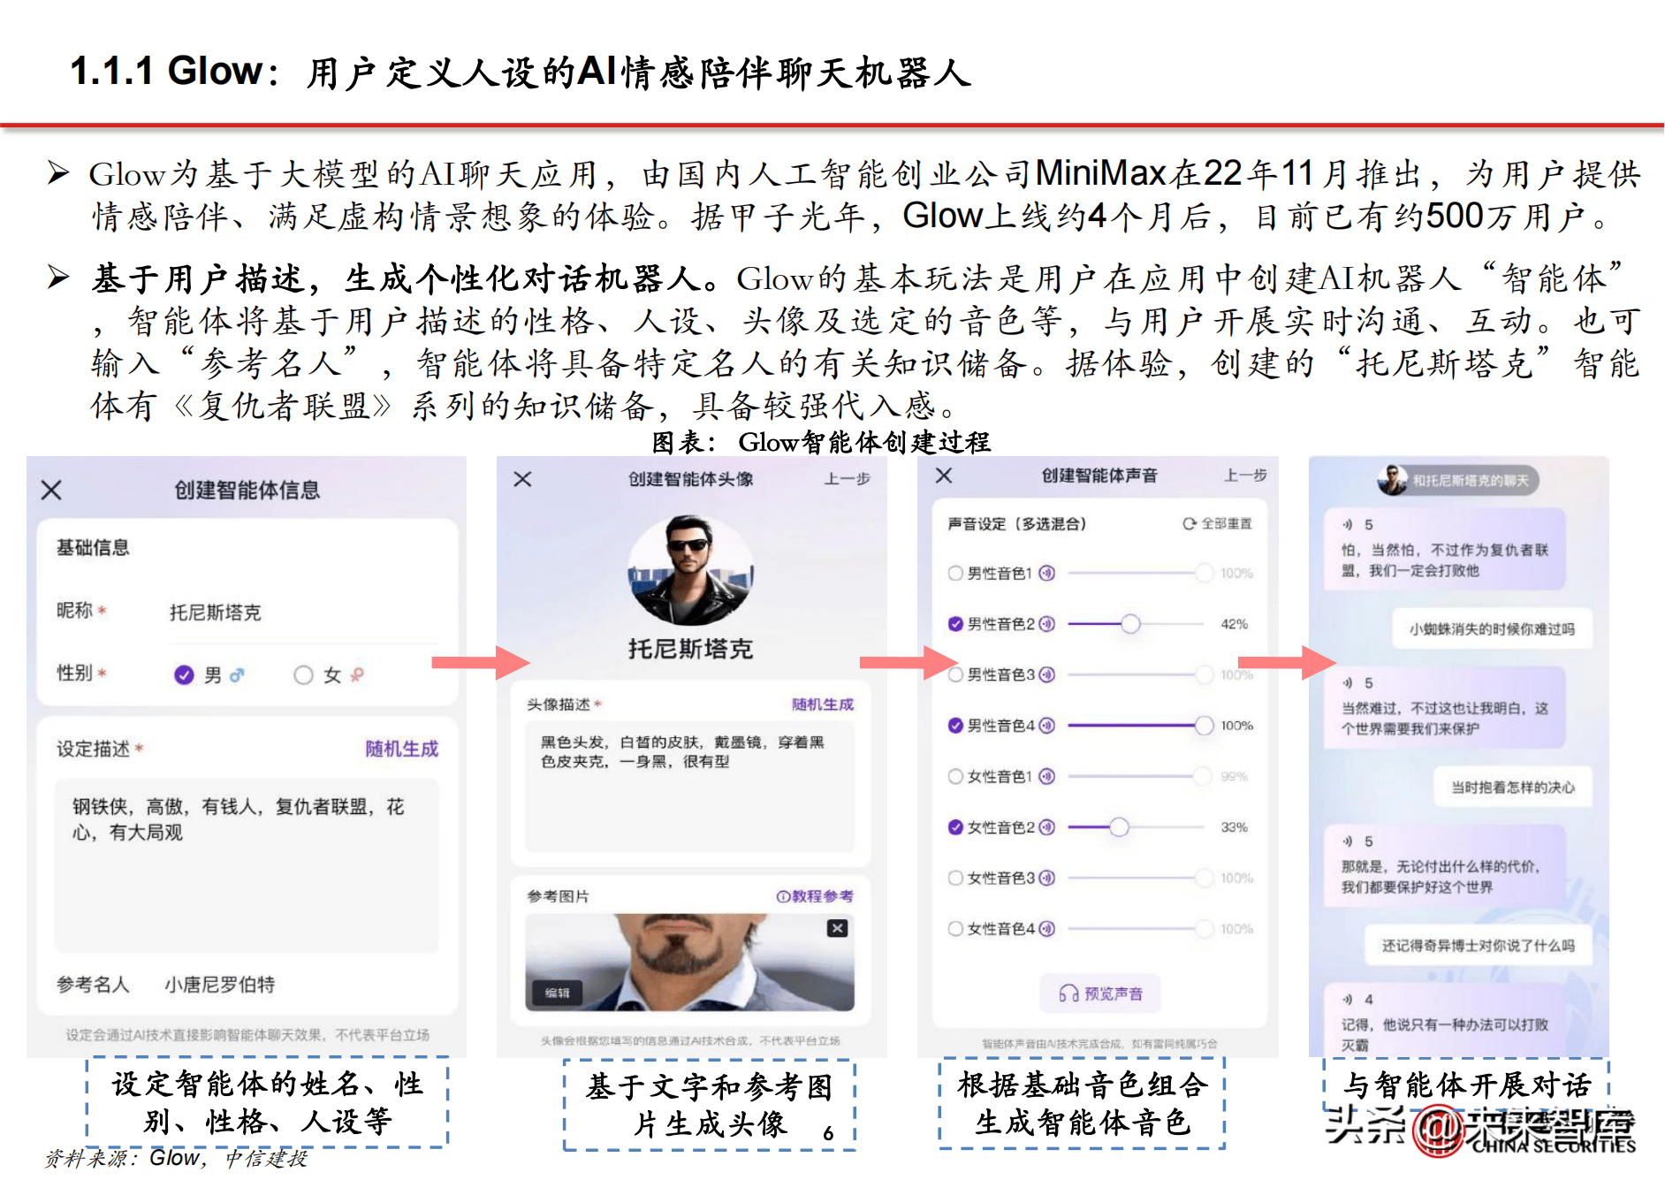Toggle the 男性音色2 checkbox
The width and height of the screenshot is (1665, 1180).
click(x=955, y=624)
